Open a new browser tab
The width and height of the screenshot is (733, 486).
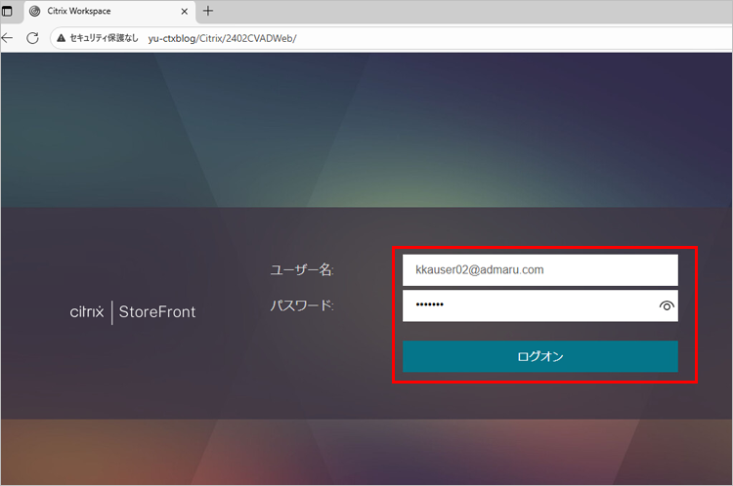click(x=207, y=11)
